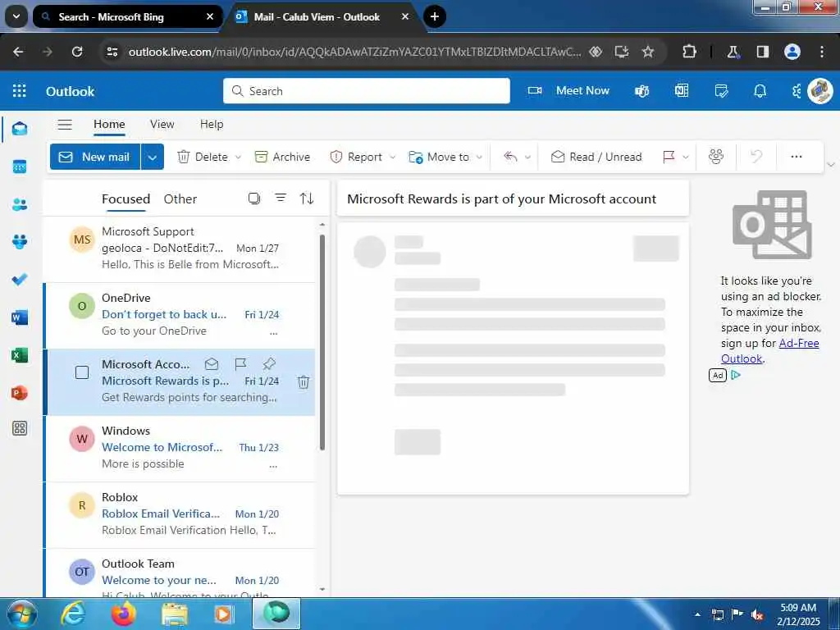The image size is (840, 630).
Task: Open People contacts in sidebar
Action: (20, 204)
